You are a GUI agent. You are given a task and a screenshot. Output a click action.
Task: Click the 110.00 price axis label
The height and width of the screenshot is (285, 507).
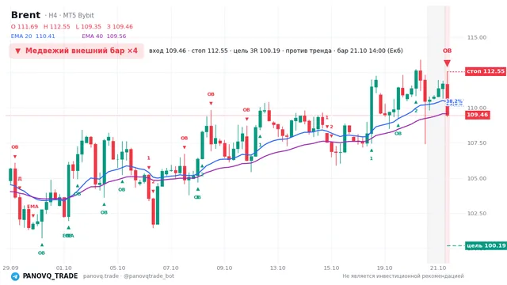coord(477,108)
